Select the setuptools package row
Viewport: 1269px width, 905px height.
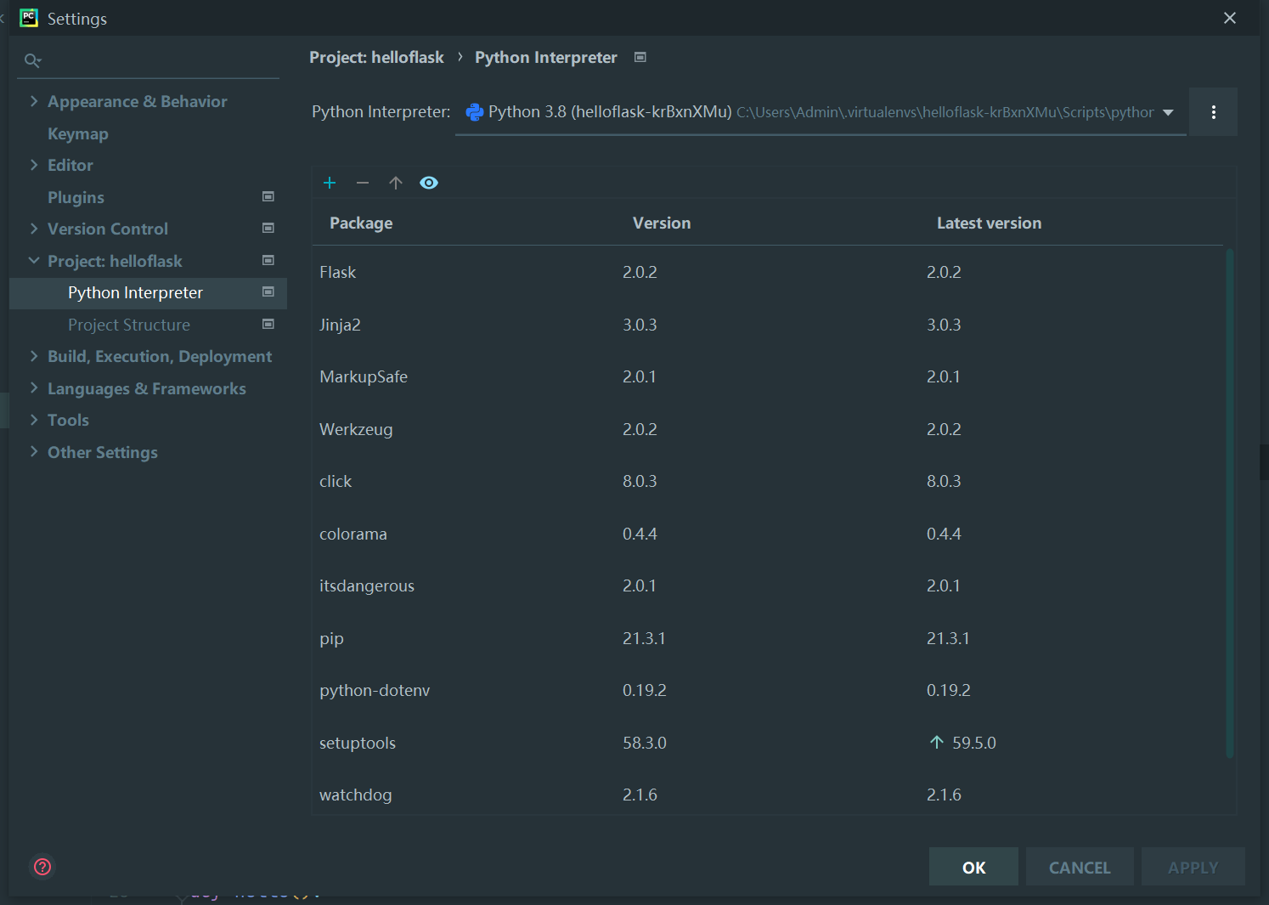tap(768, 743)
